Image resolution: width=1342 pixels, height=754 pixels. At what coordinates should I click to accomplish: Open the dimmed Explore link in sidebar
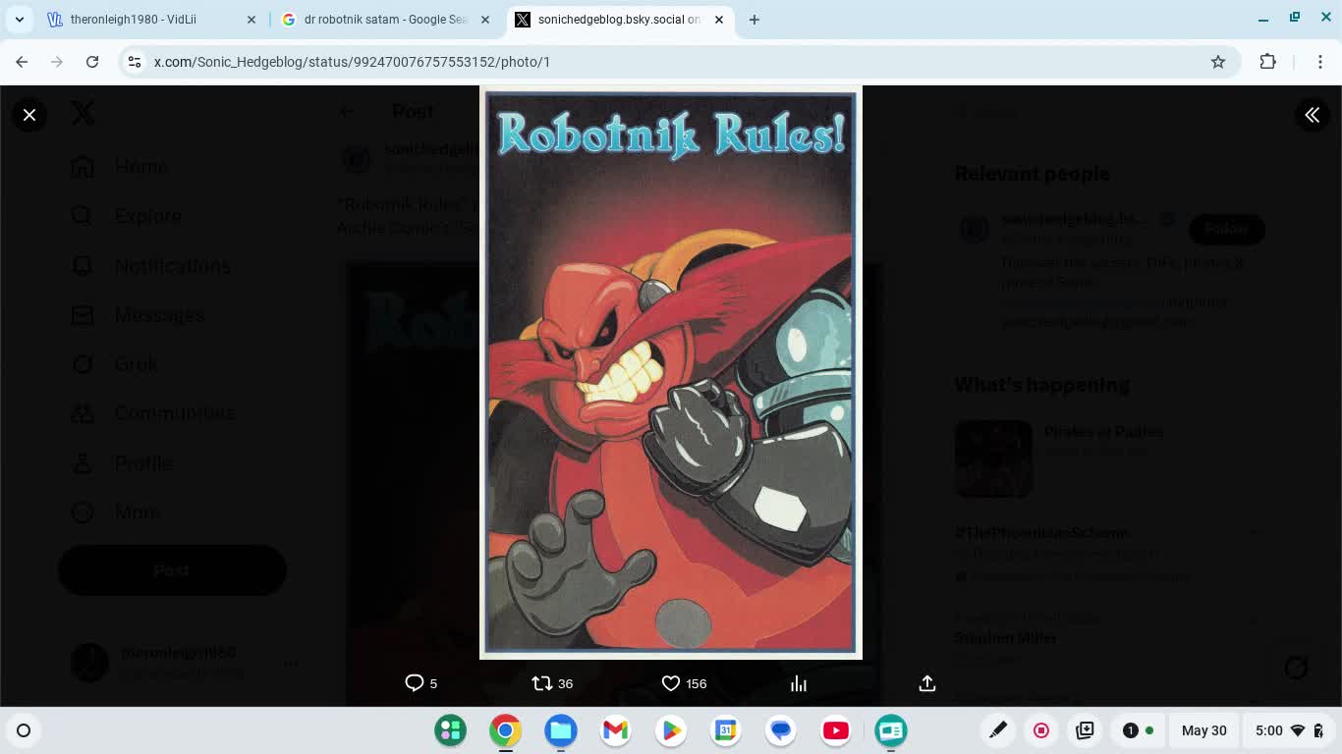[127, 216]
